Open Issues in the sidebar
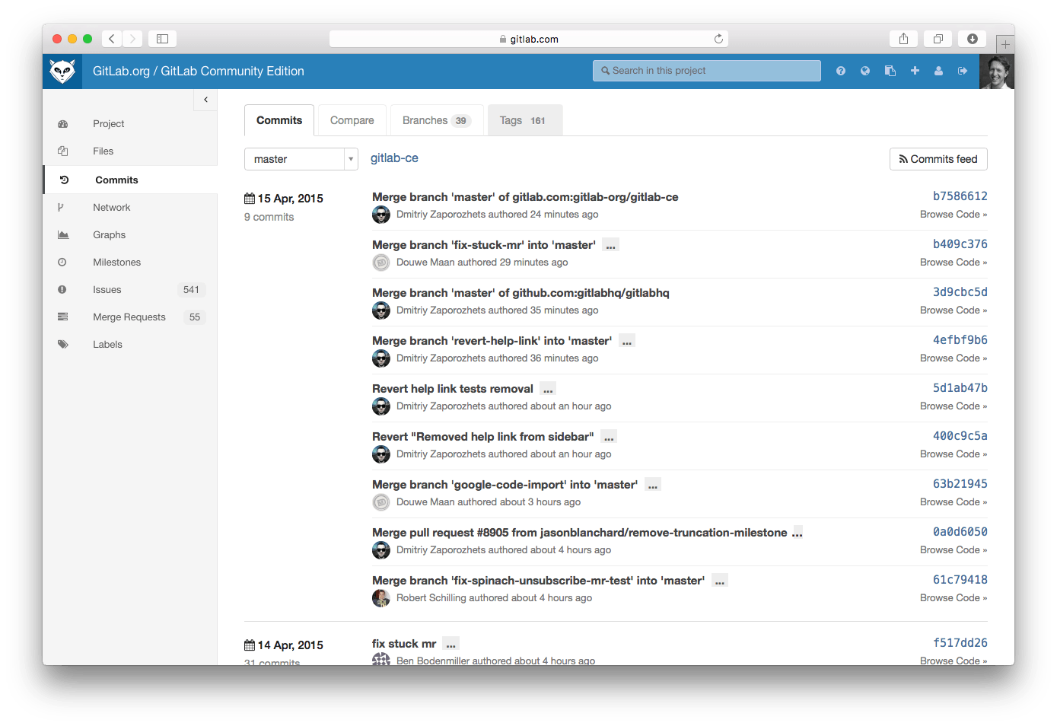The height and width of the screenshot is (726, 1057). click(130, 290)
